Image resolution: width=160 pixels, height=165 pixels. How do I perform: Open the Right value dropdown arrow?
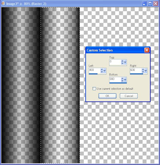pos(145,71)
